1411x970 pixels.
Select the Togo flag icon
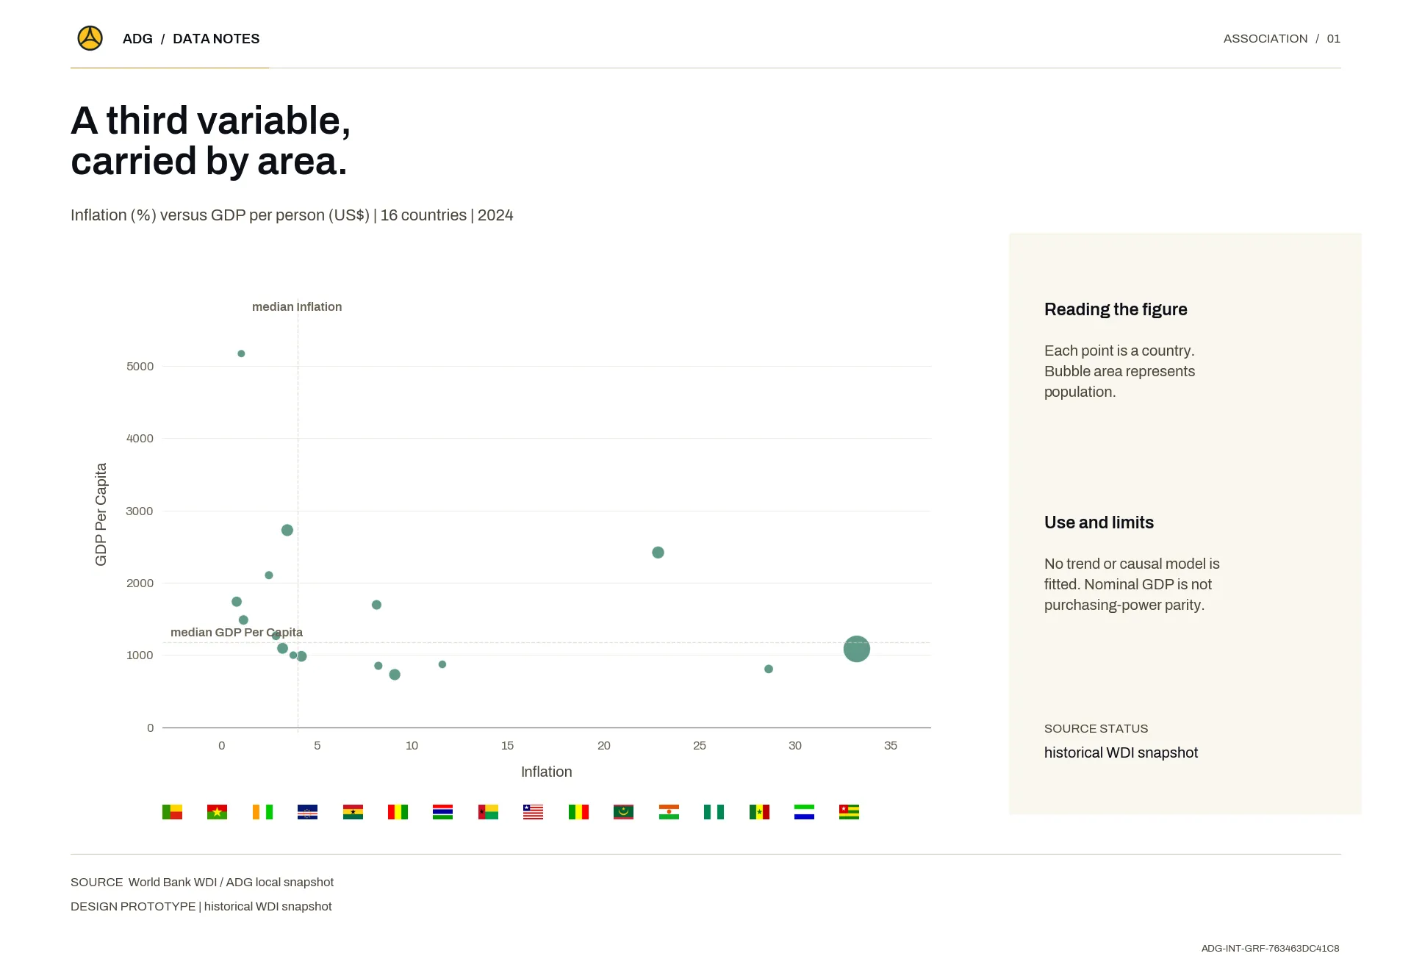849,811
